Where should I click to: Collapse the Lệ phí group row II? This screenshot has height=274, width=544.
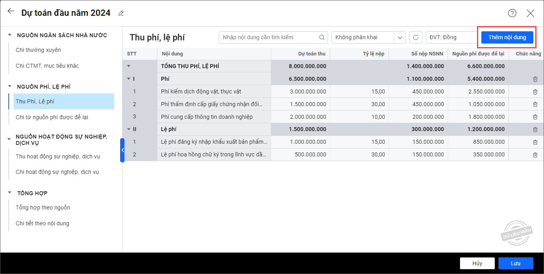click(x=128, y=129)
